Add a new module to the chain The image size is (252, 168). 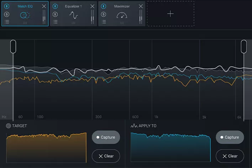170,14
